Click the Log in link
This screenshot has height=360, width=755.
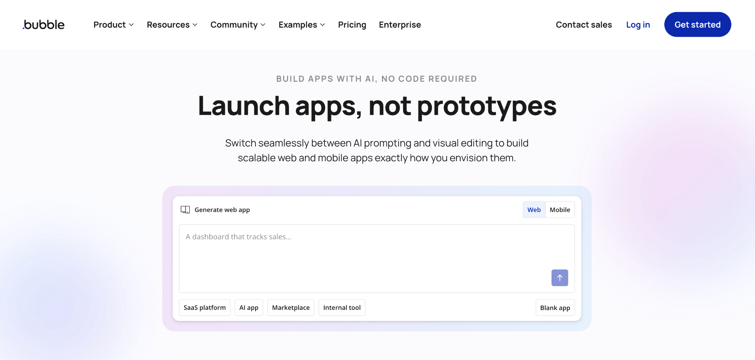pyautogui.click(x=638, y=25)
